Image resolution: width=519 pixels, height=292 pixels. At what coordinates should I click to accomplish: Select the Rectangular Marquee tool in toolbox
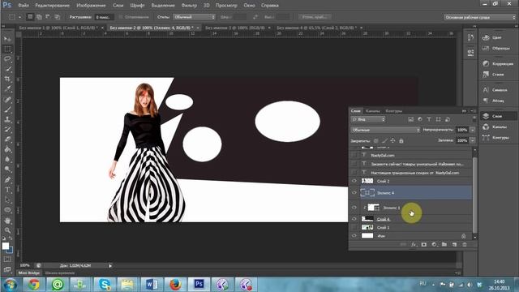7,49
